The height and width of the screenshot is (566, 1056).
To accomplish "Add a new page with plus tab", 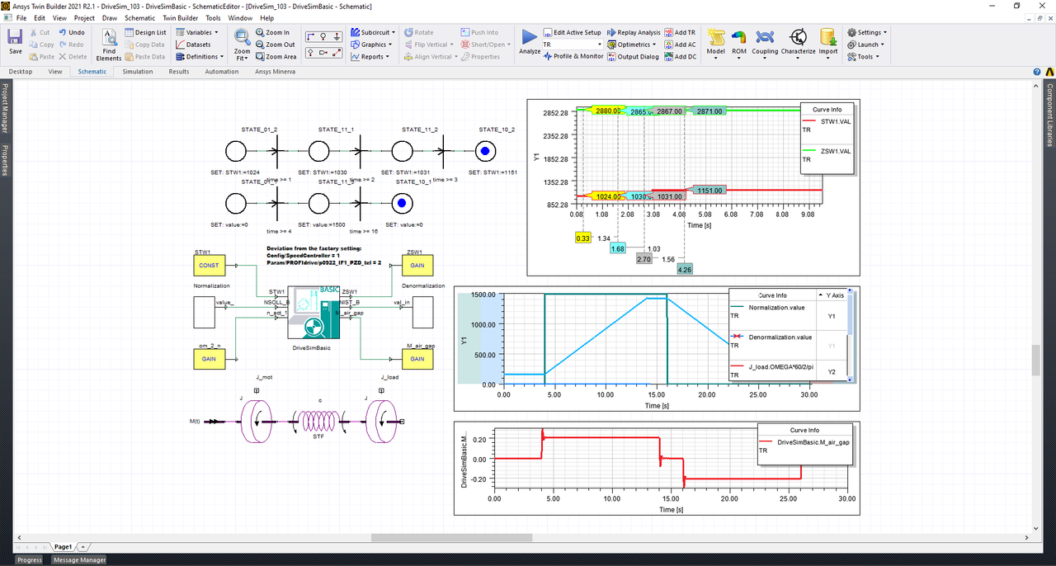I will [x=82, y=546].
